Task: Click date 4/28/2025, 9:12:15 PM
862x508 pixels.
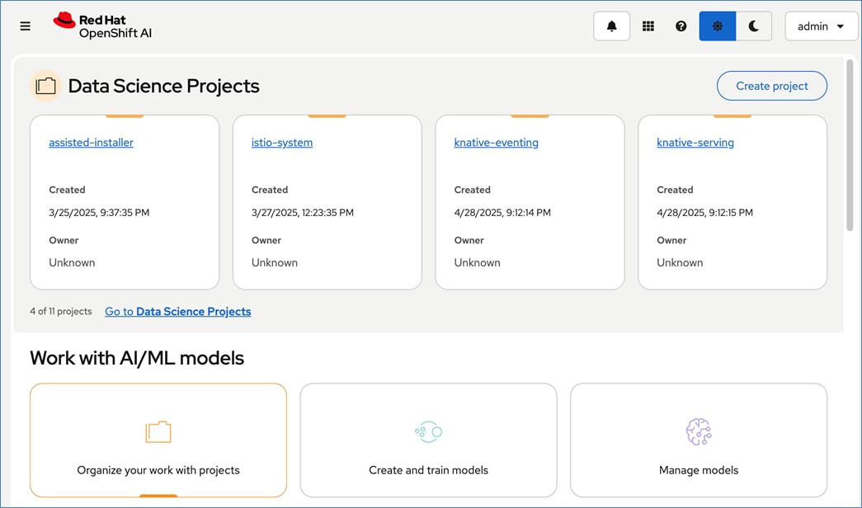Action: pos(704,212)
